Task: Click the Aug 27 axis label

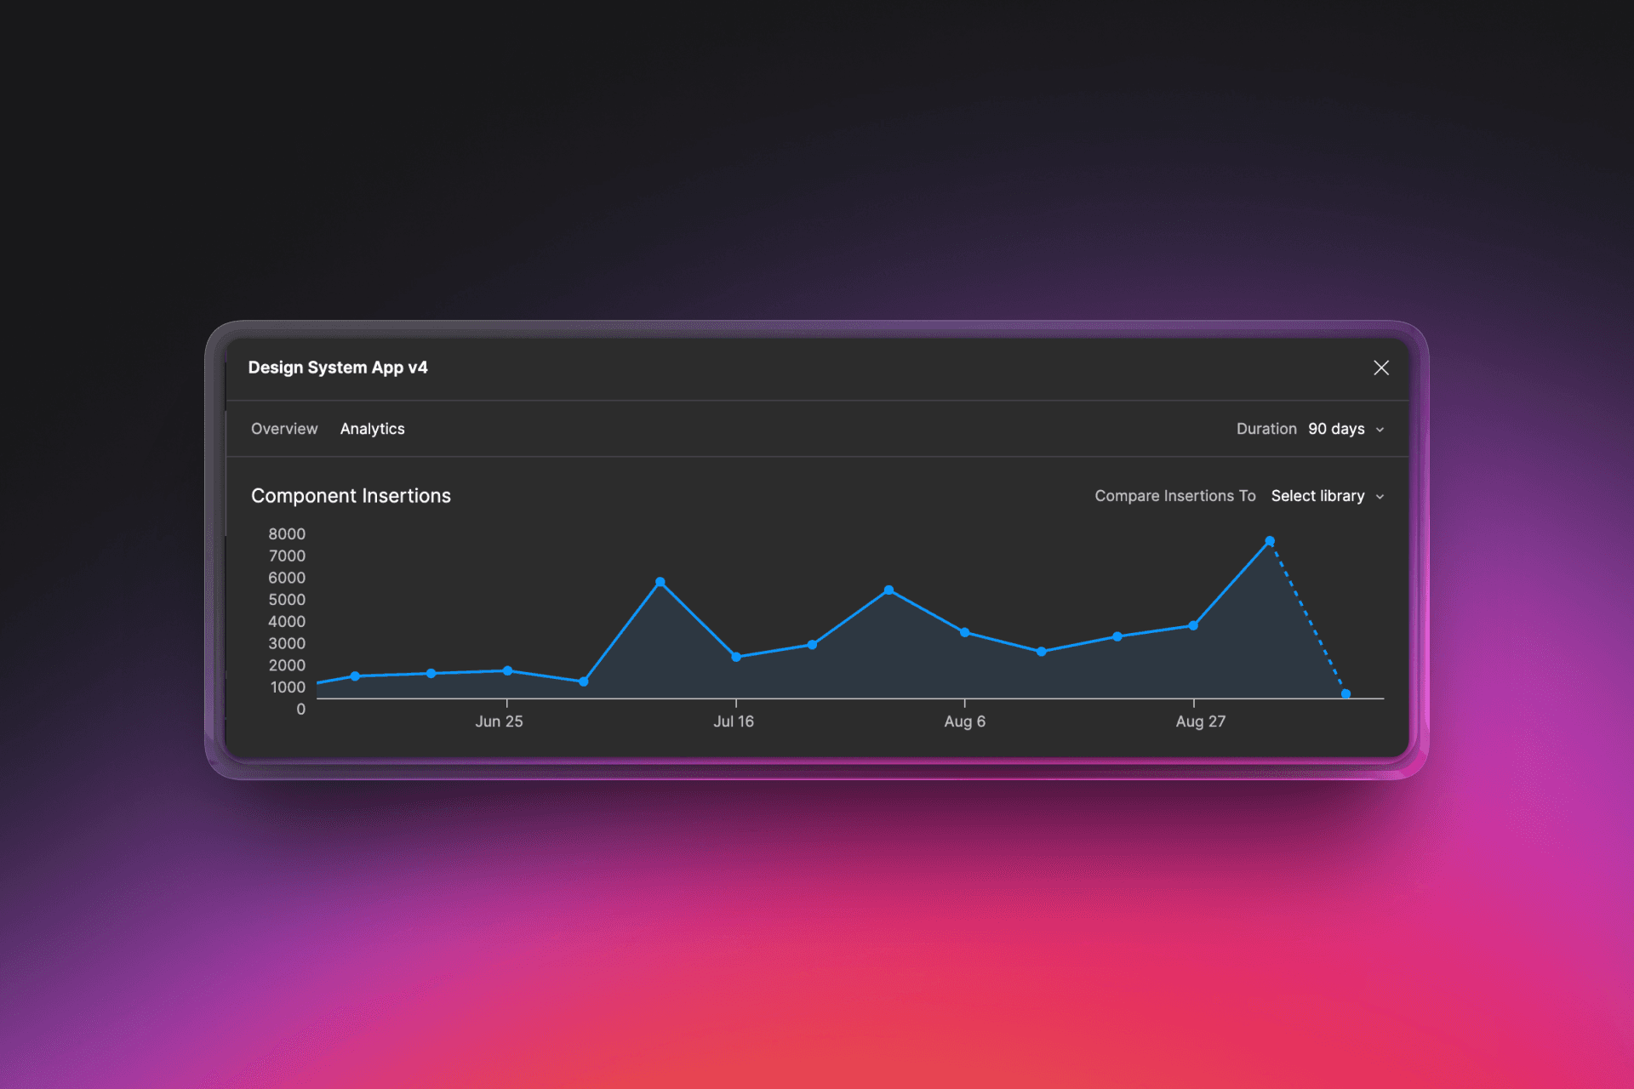Action: (1200, 721)
